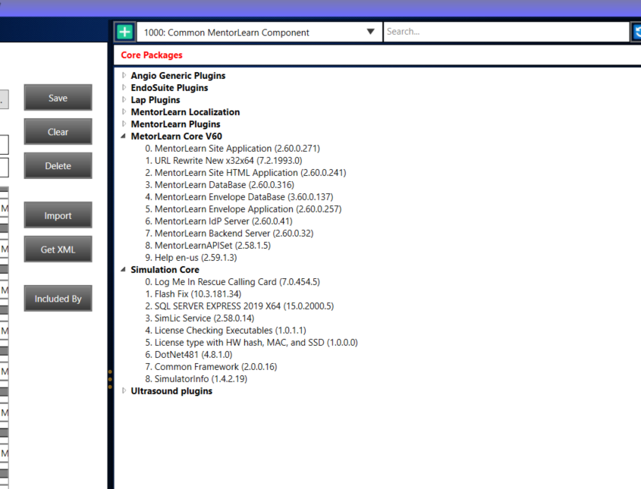This screenshot has width=641, height=489.
Task: Select Simulation Core tree label
Action: (165, 270)
